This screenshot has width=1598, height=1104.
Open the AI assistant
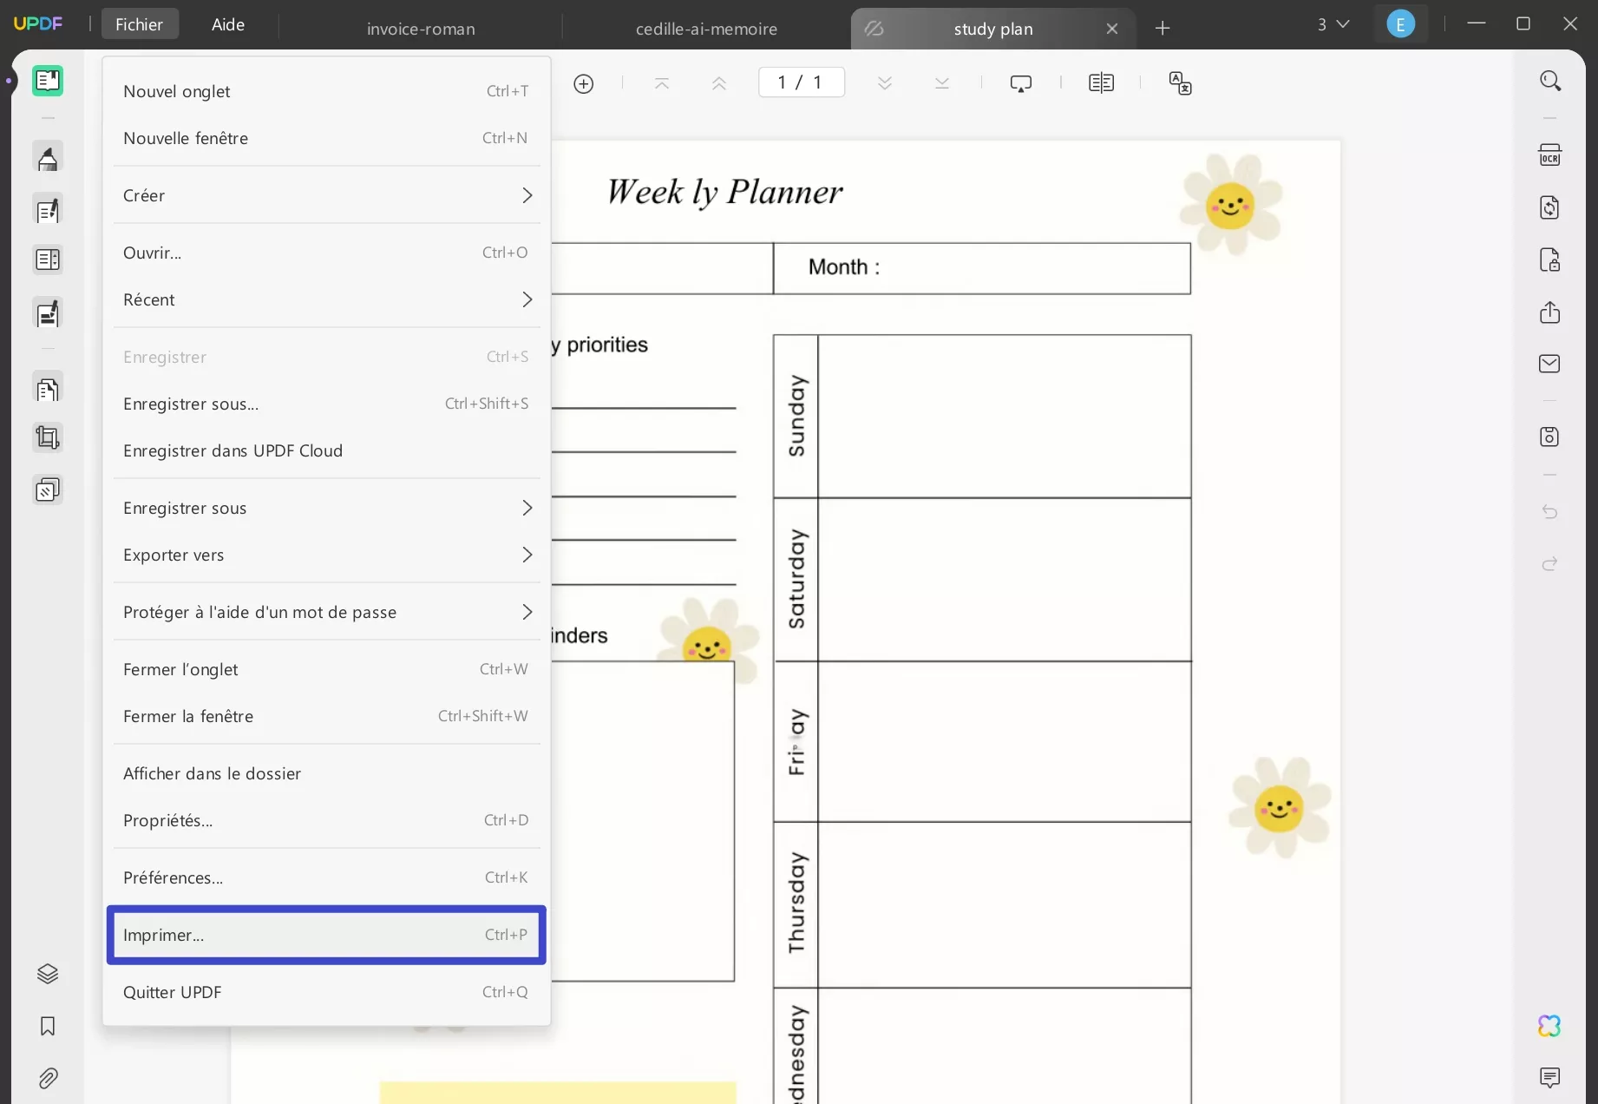1550,1026
